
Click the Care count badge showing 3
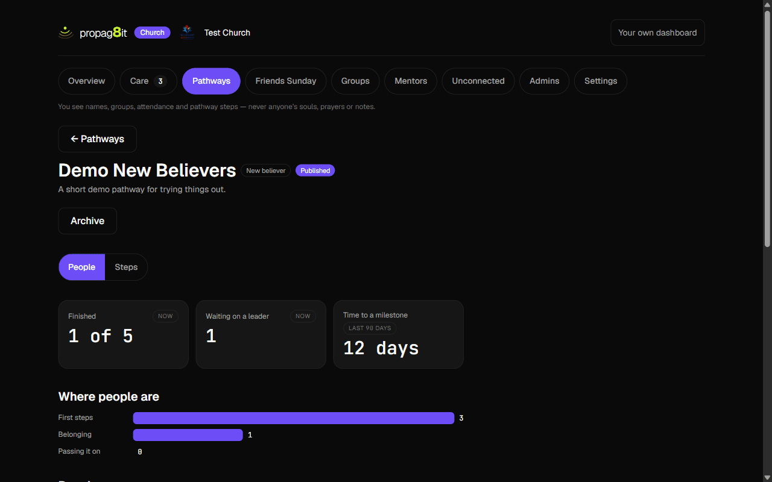[x=160, y=81]
